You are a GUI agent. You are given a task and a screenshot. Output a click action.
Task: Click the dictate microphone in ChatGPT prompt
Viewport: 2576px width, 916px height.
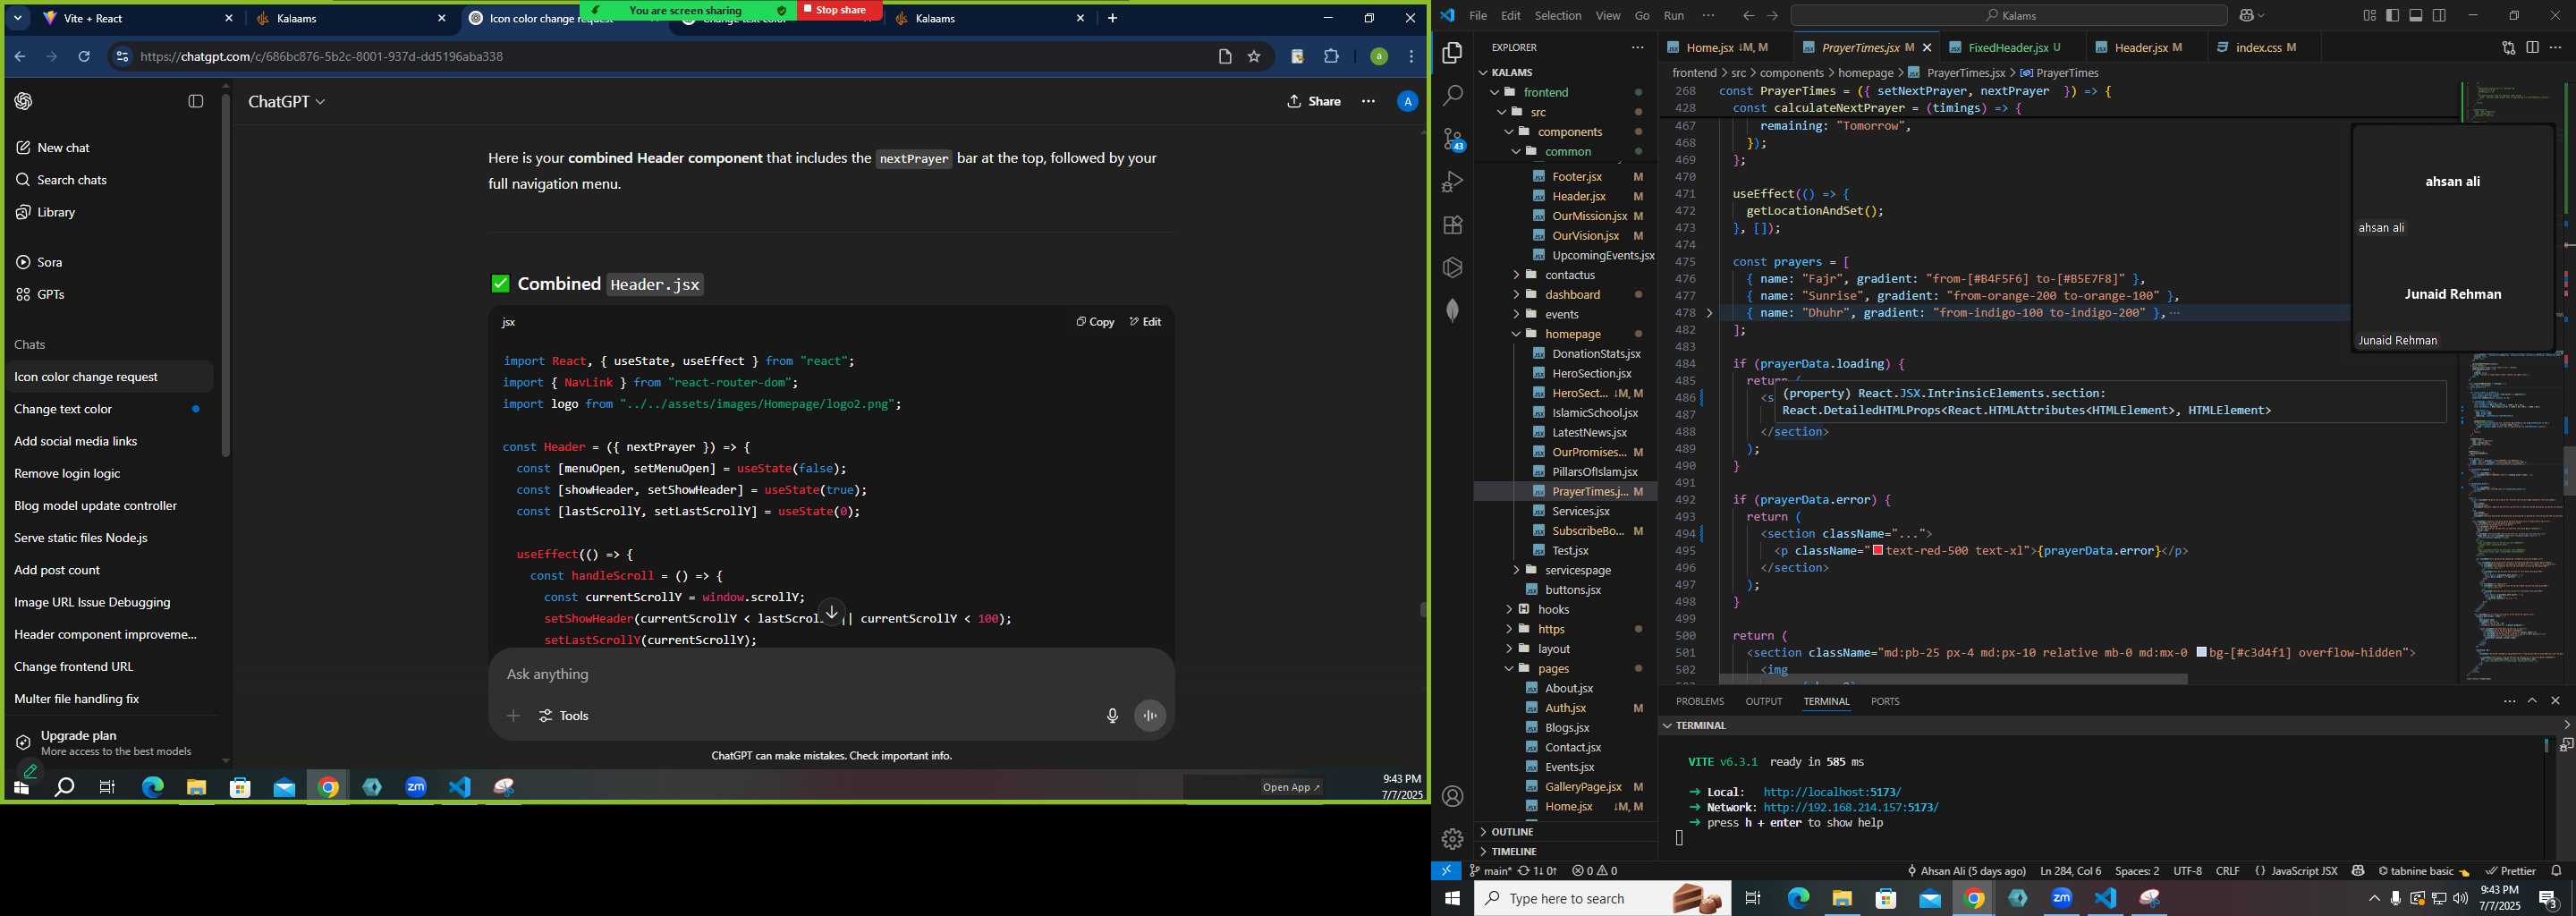coord(1112,716)
